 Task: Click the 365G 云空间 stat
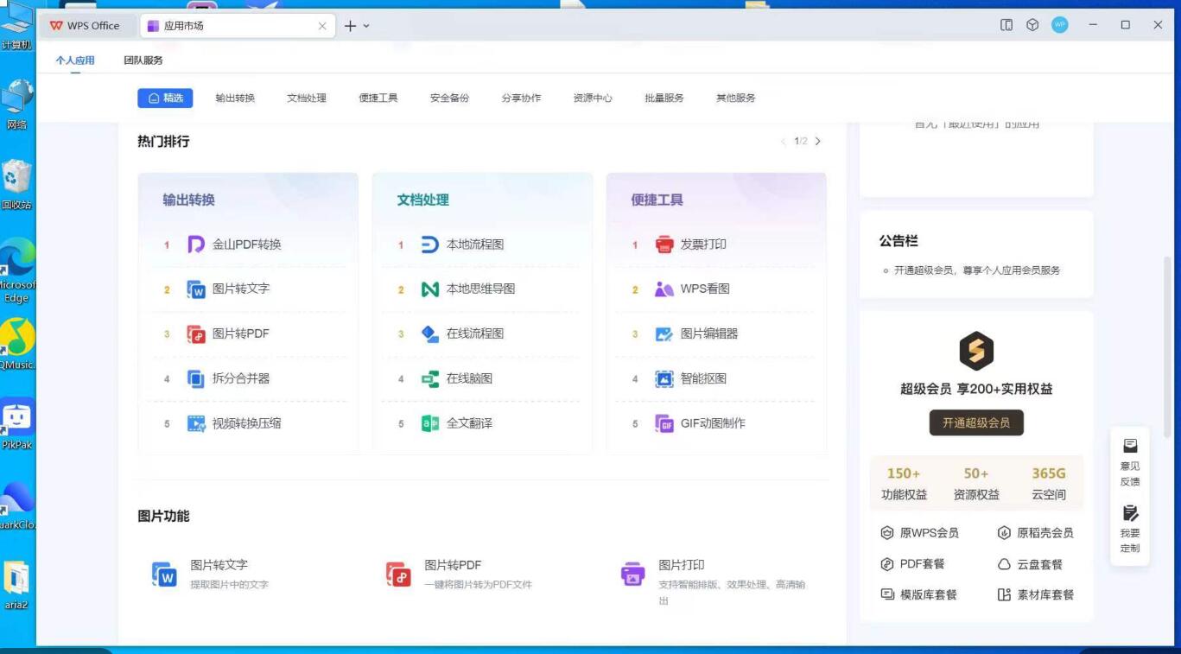click(x=1049, y=484)
